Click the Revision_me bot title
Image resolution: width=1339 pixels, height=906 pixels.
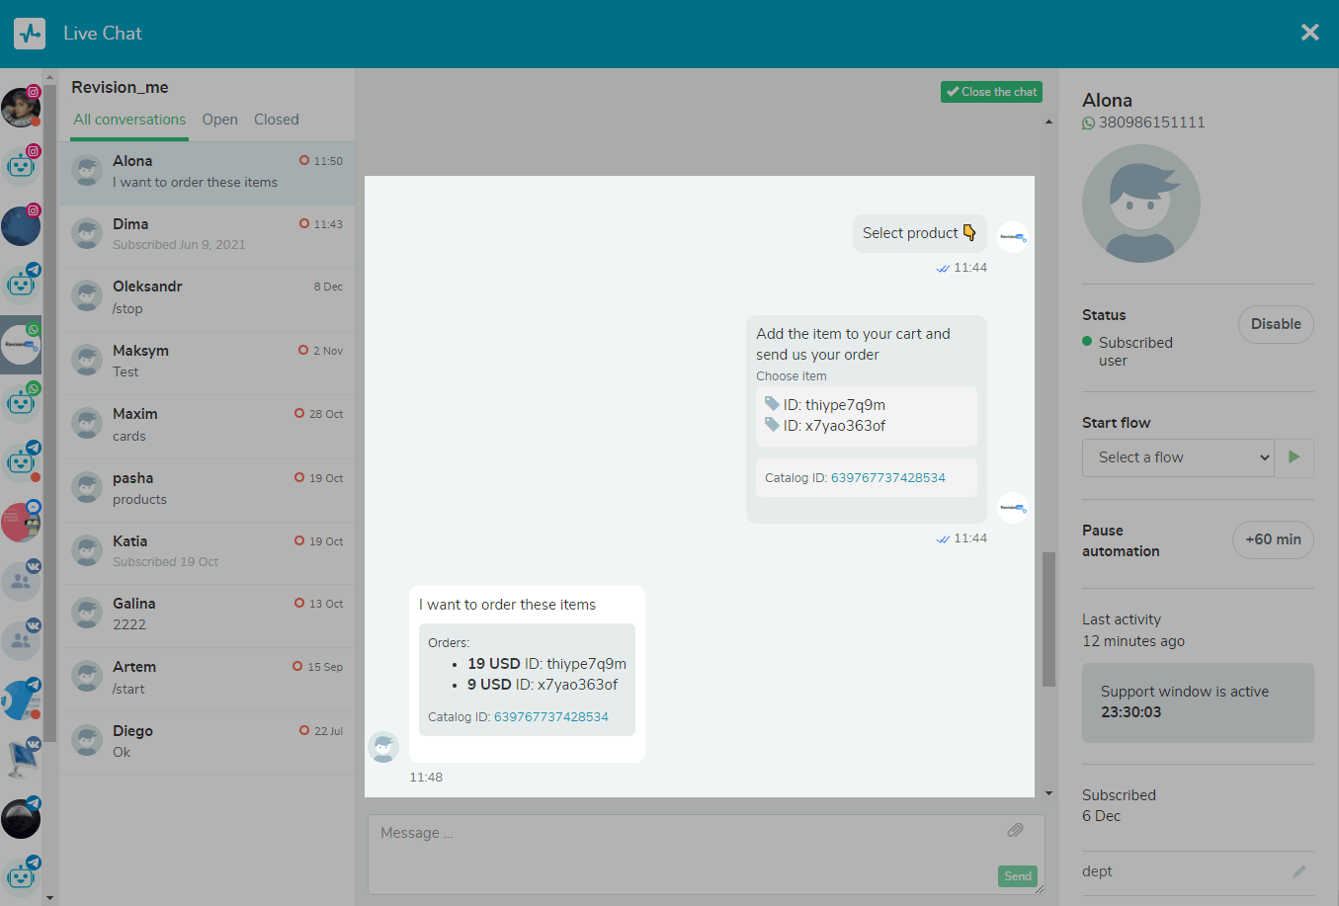pos(120,87)
